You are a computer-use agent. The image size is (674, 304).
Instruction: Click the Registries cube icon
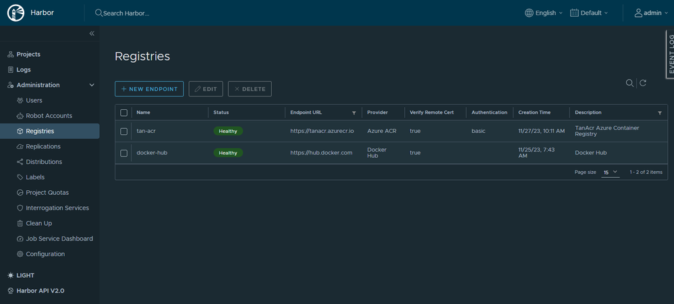tap(20, 131)
